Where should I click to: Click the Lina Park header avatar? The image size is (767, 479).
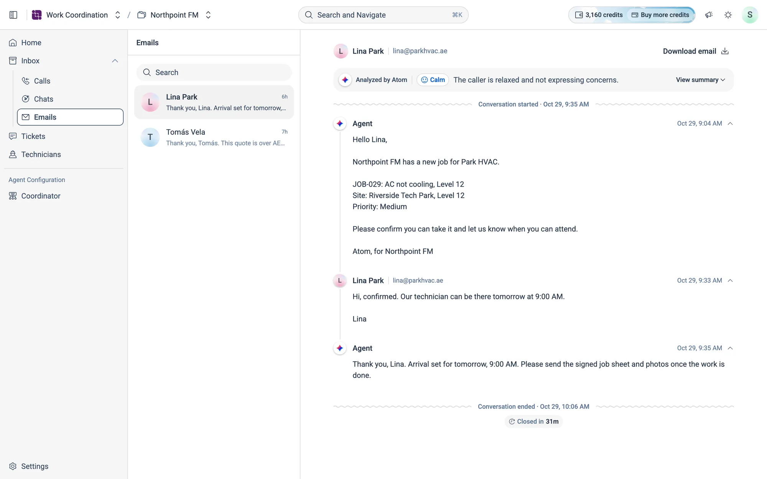pyautogui.click(x=341, y=51)
